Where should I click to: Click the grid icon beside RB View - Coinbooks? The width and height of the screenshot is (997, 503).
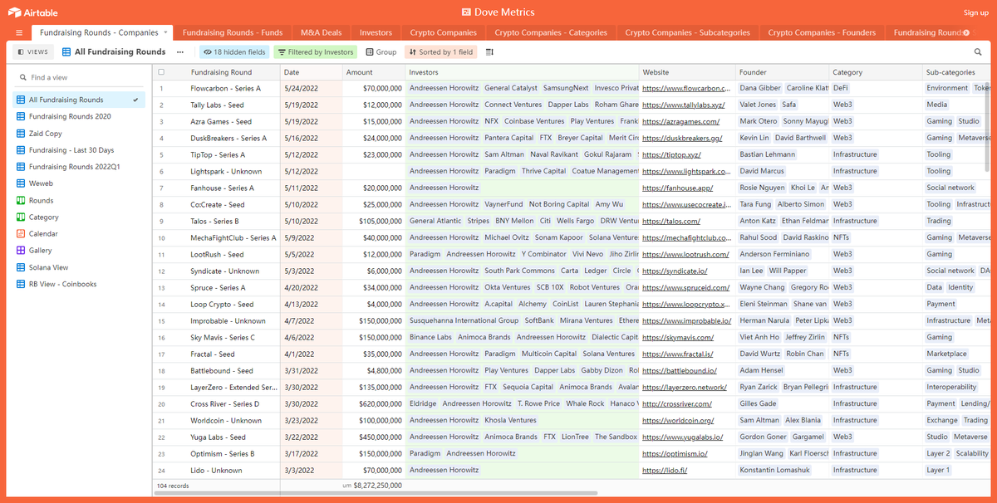(21, 284)
